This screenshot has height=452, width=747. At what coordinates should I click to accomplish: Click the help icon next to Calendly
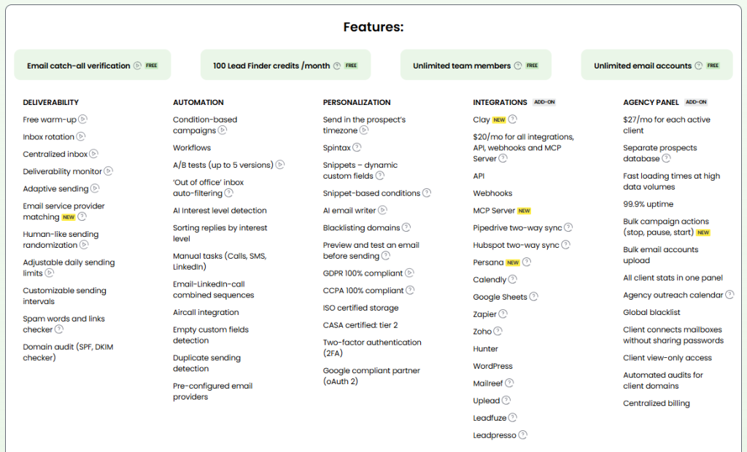[513, 279]
